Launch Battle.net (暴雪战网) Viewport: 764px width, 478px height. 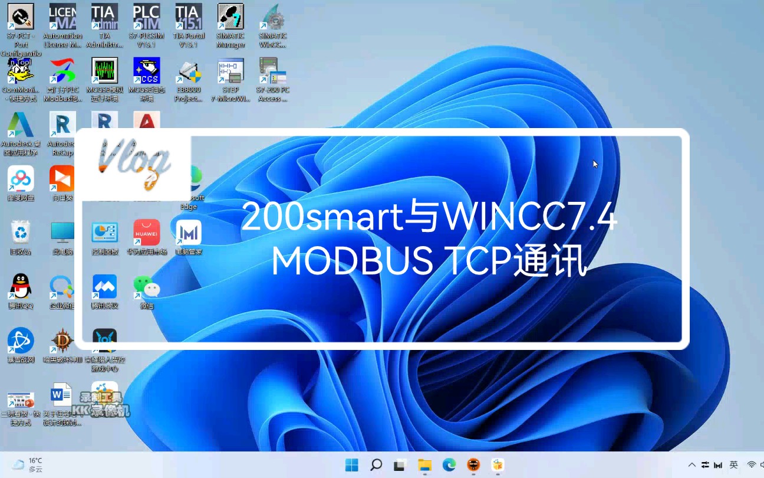pyautogui.click(x=21, y=341)
